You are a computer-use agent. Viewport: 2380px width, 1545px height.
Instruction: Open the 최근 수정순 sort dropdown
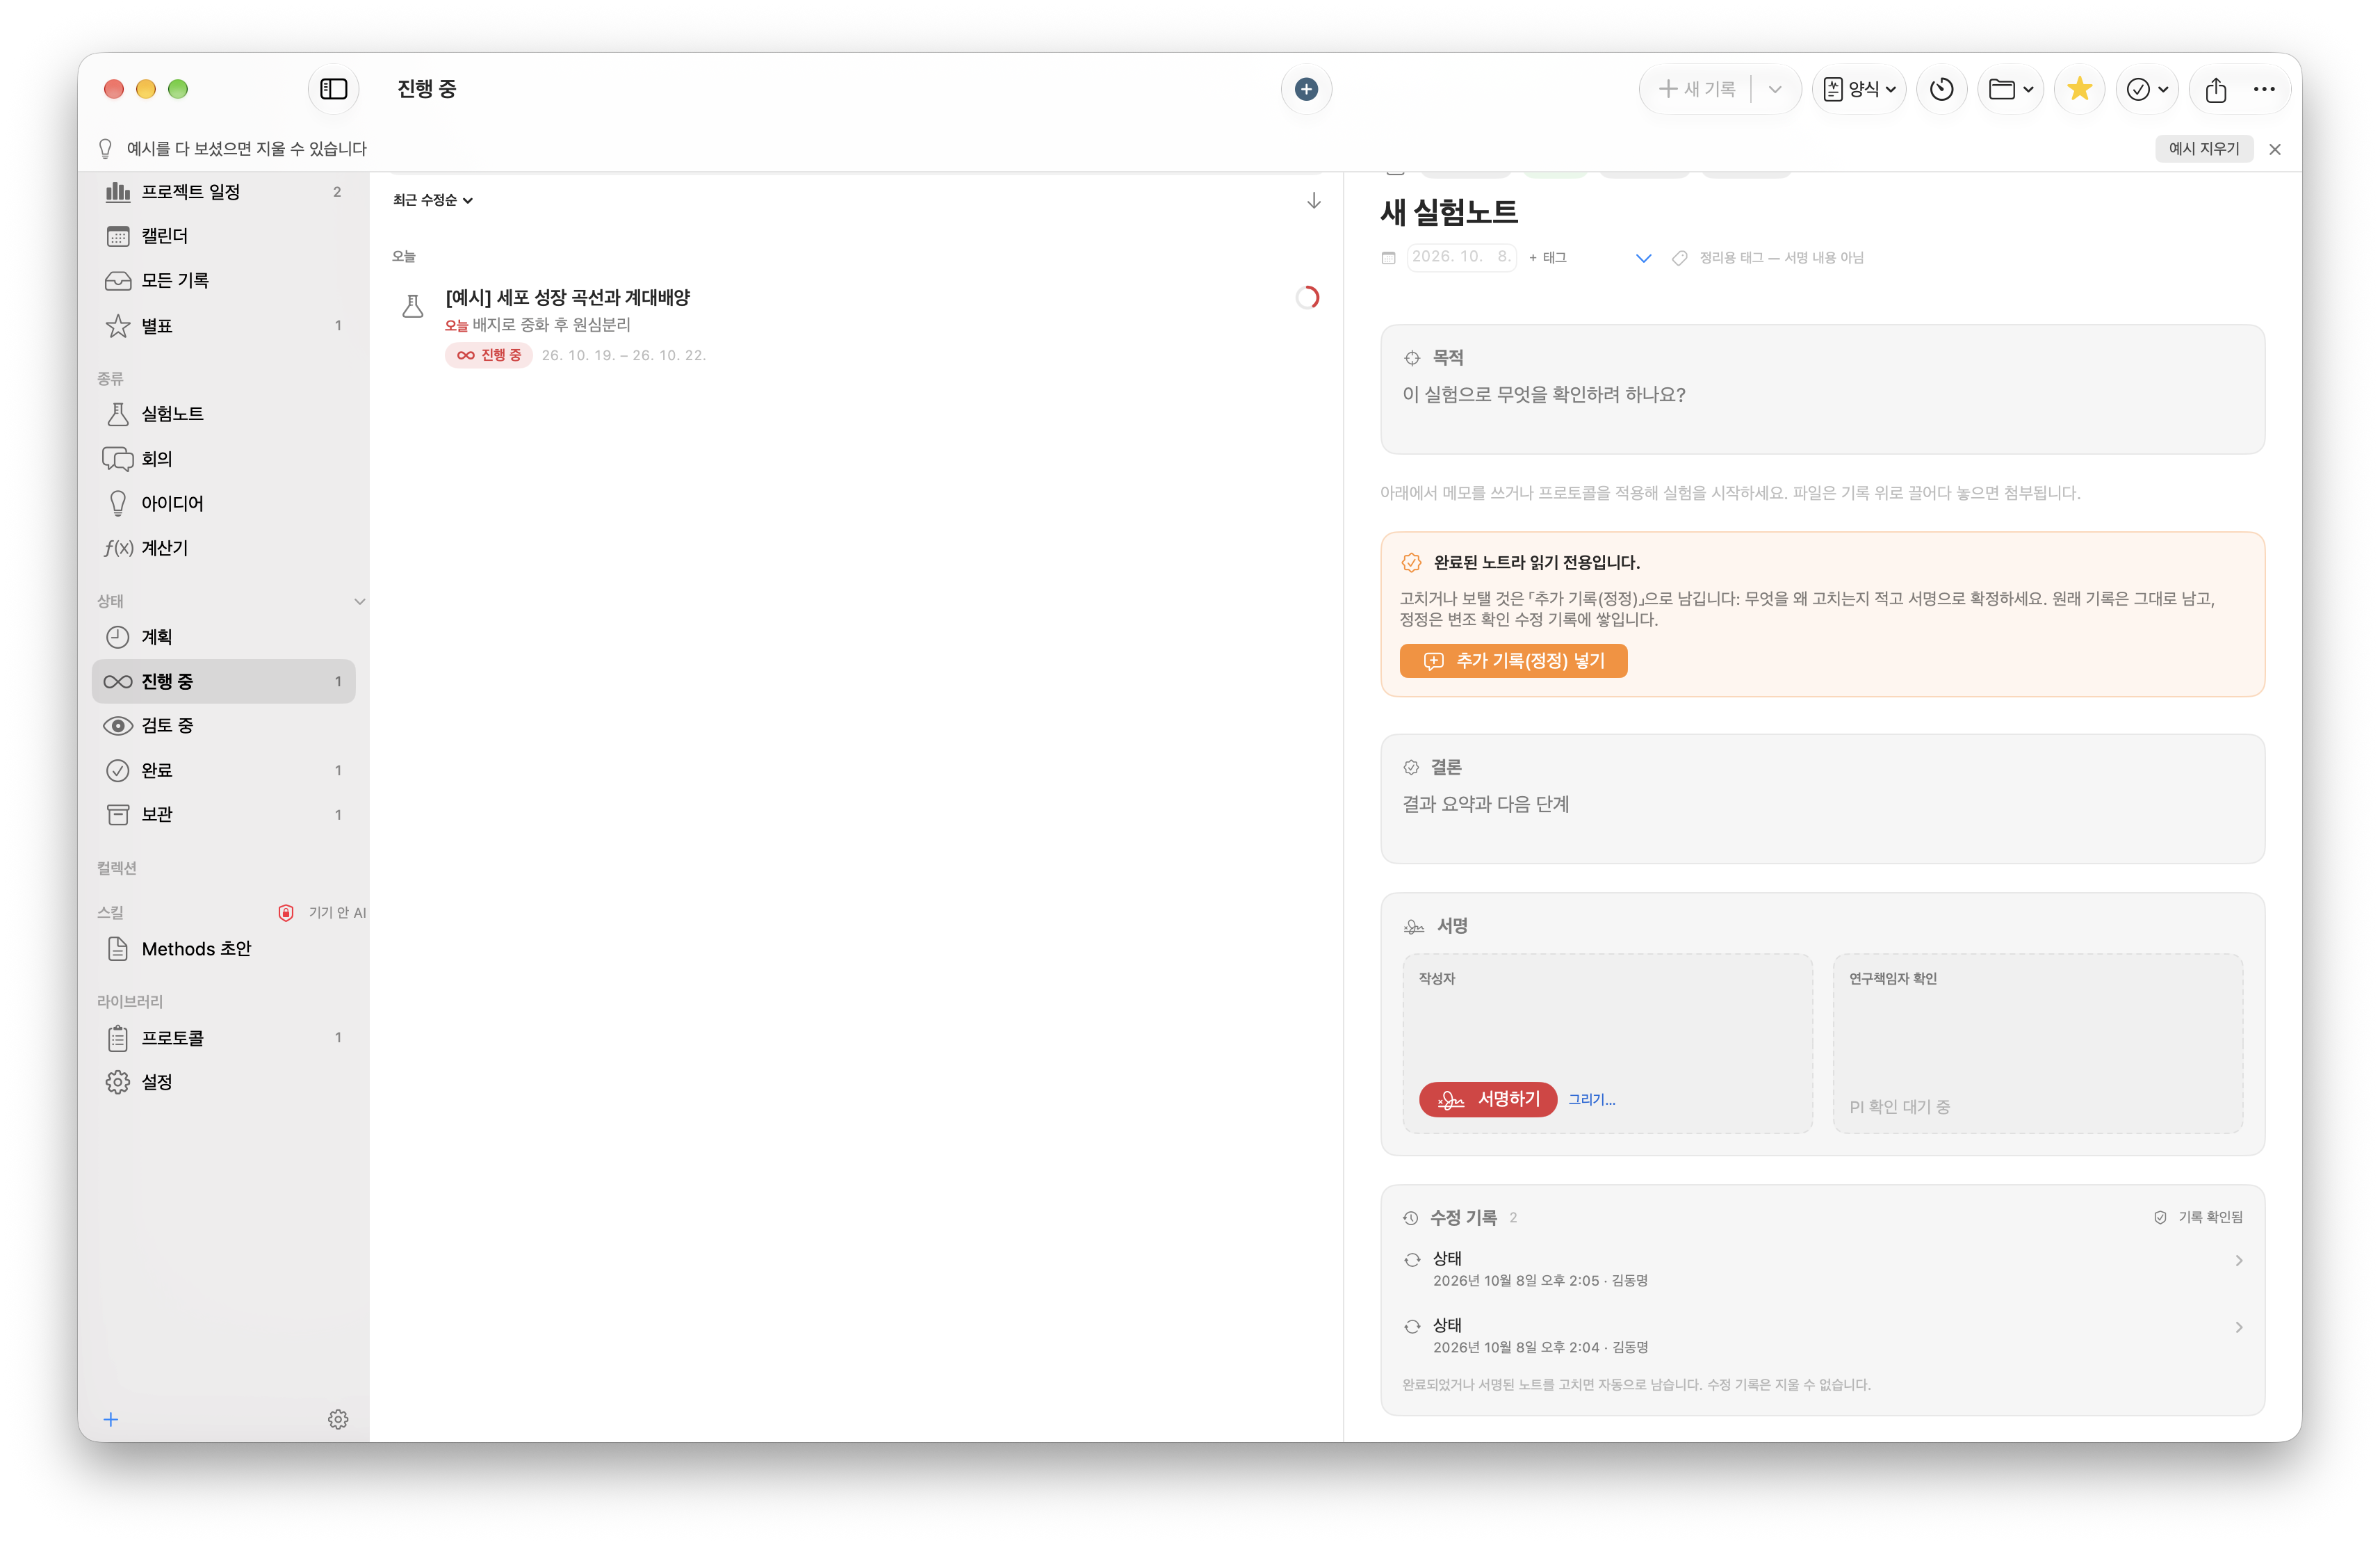coord(432,200)
